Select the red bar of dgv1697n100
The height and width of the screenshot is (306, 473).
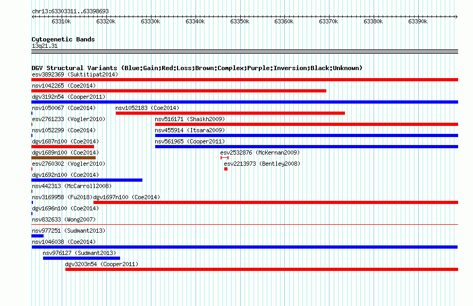click(276, 202)
